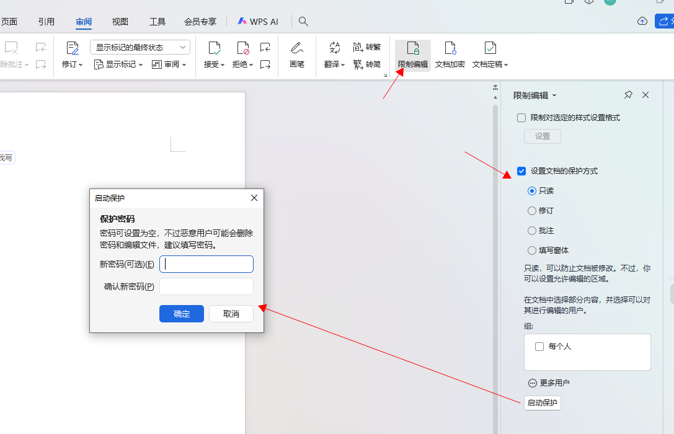Uncheck 设置文档的保护方式 checkbox
Viewport: 674px width, 434px height.
521,171
